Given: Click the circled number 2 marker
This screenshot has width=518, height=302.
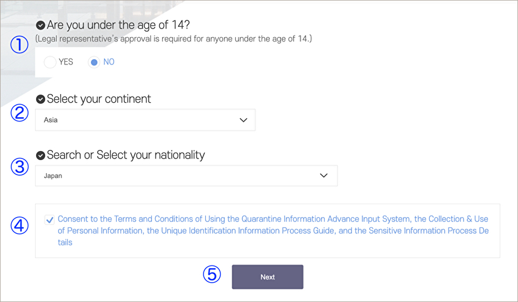Looking at the screenshot, I should [x=19, y=112].
